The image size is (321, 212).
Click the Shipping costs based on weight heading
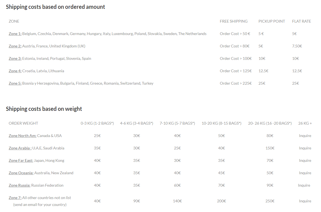[x=44, y=109]
